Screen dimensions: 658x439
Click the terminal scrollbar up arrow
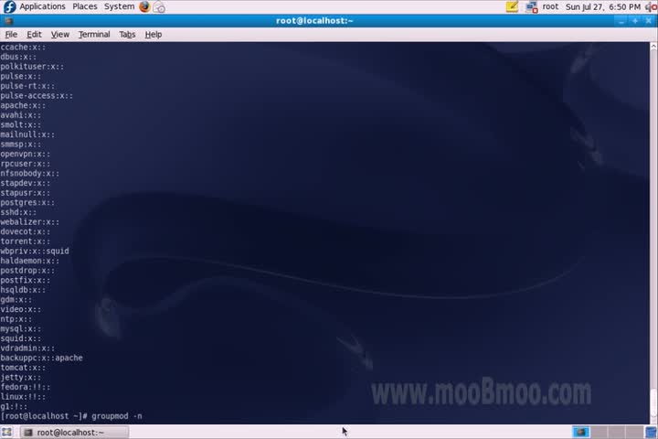point(653,47)
